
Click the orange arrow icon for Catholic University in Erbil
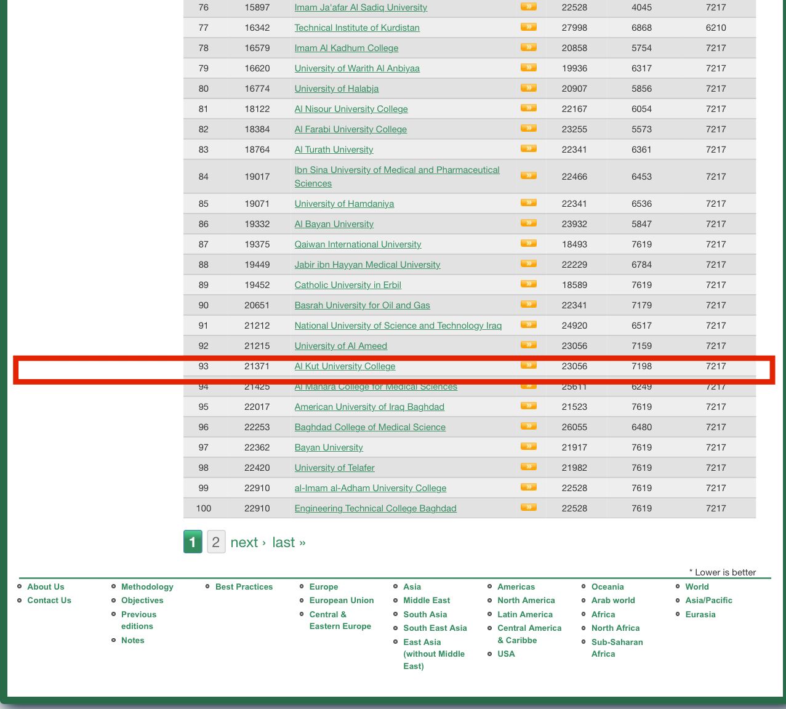(x=528, y=284)
